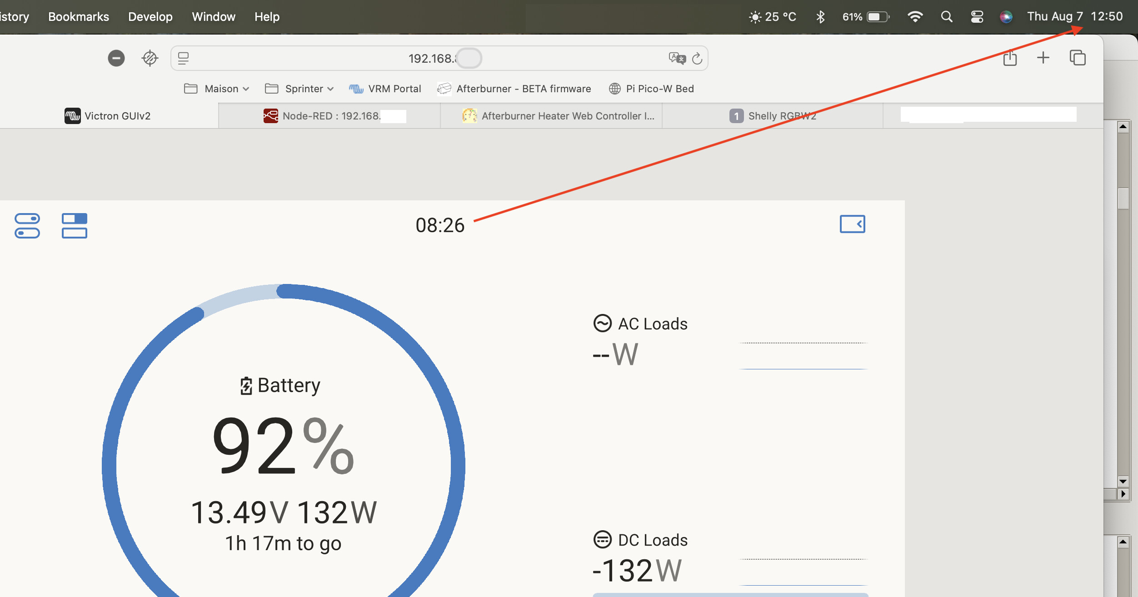Open the Help menu
The image size is (1138, 597).
pos(267,17)
